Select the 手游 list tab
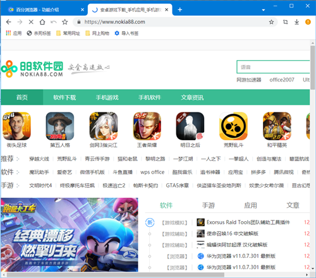 pyautogui.click(x=209, y=205)
